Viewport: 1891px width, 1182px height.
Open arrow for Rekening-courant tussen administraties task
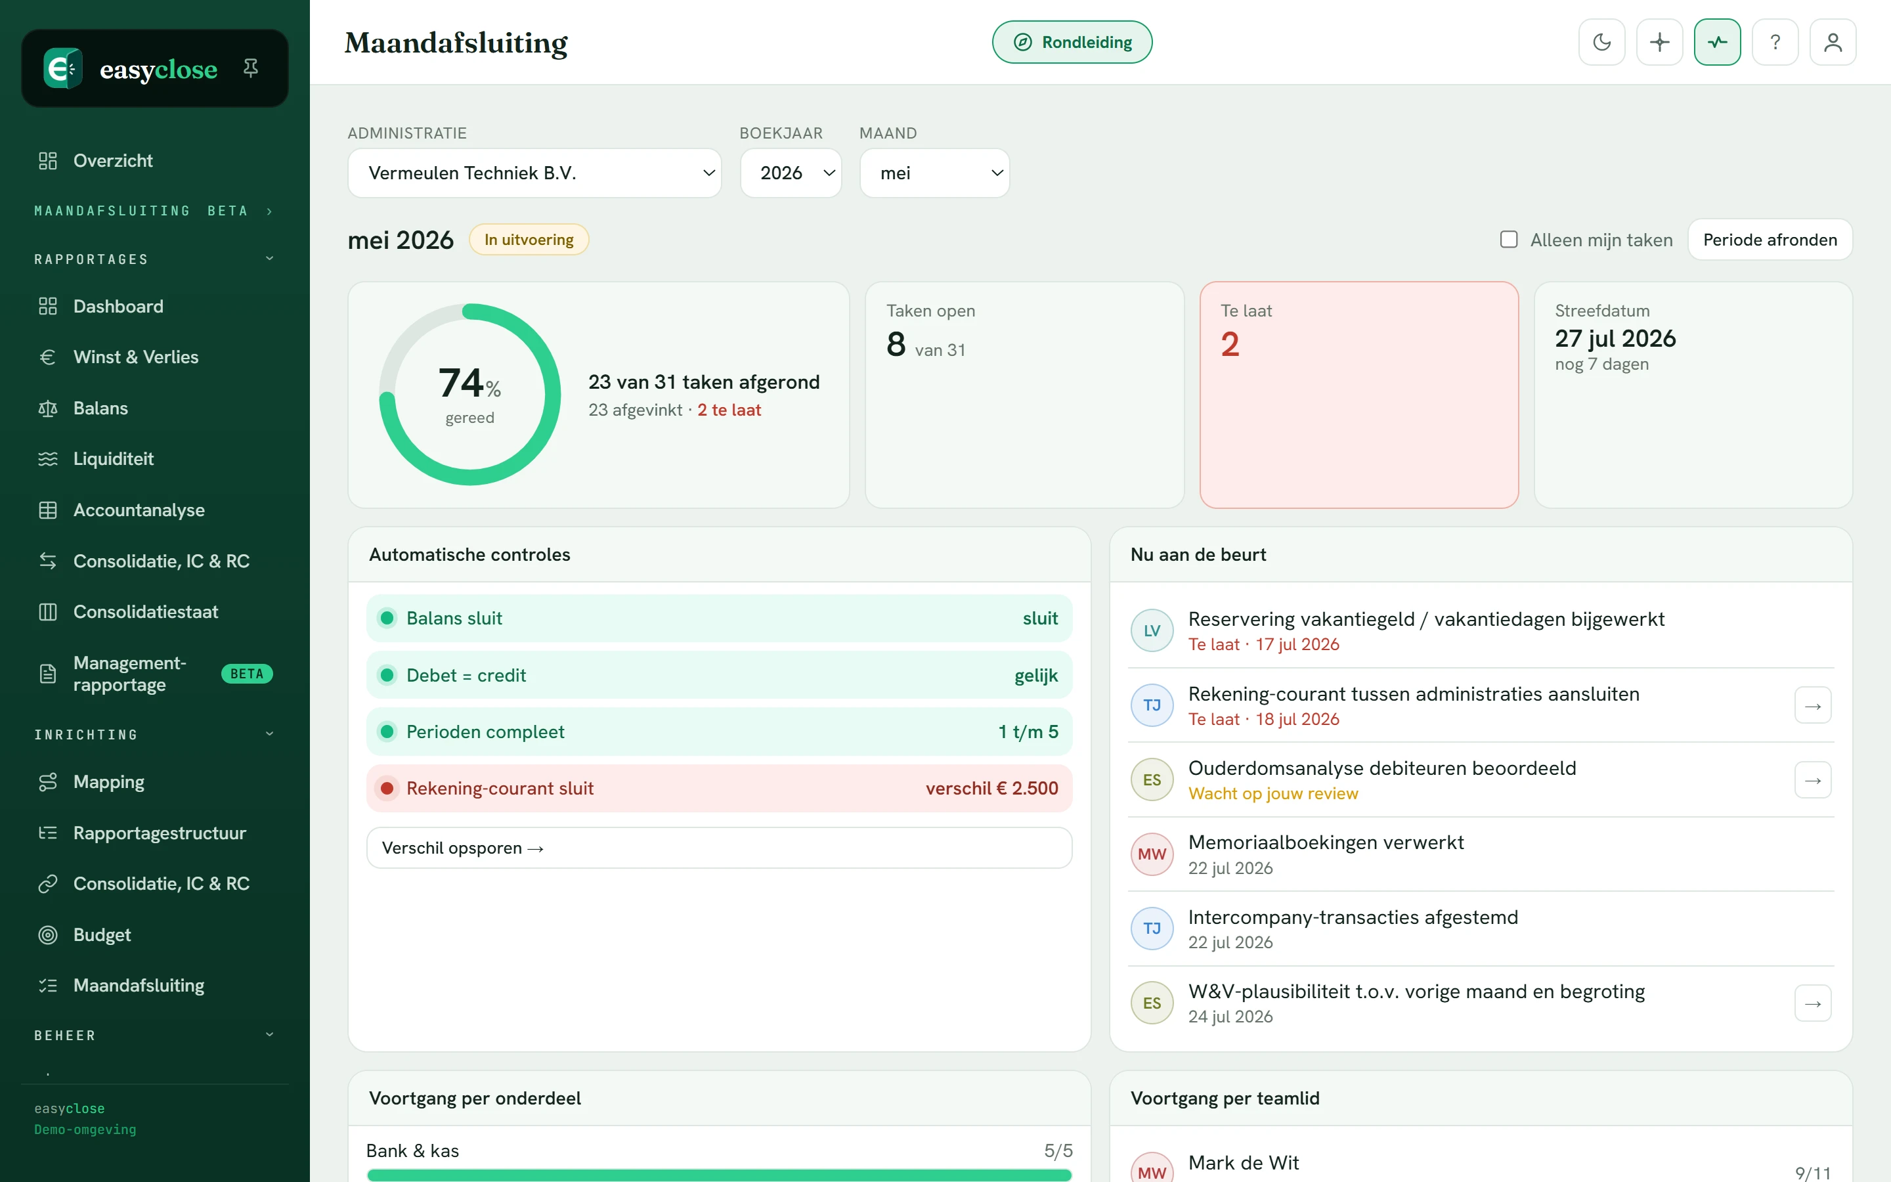tap(1813, 706)
